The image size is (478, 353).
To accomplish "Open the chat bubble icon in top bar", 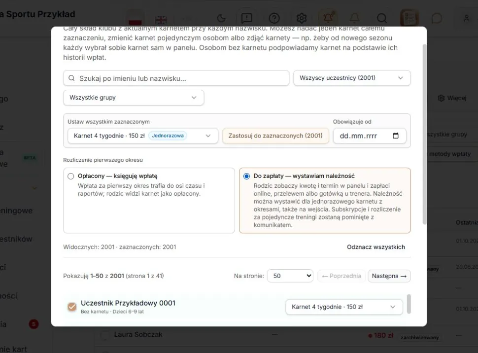I will click(x=437, y=18).
